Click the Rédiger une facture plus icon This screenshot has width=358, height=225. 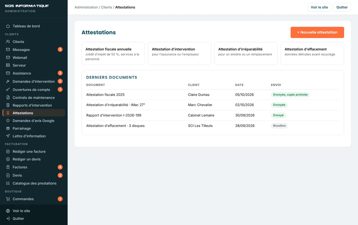[x=8, y=151]
